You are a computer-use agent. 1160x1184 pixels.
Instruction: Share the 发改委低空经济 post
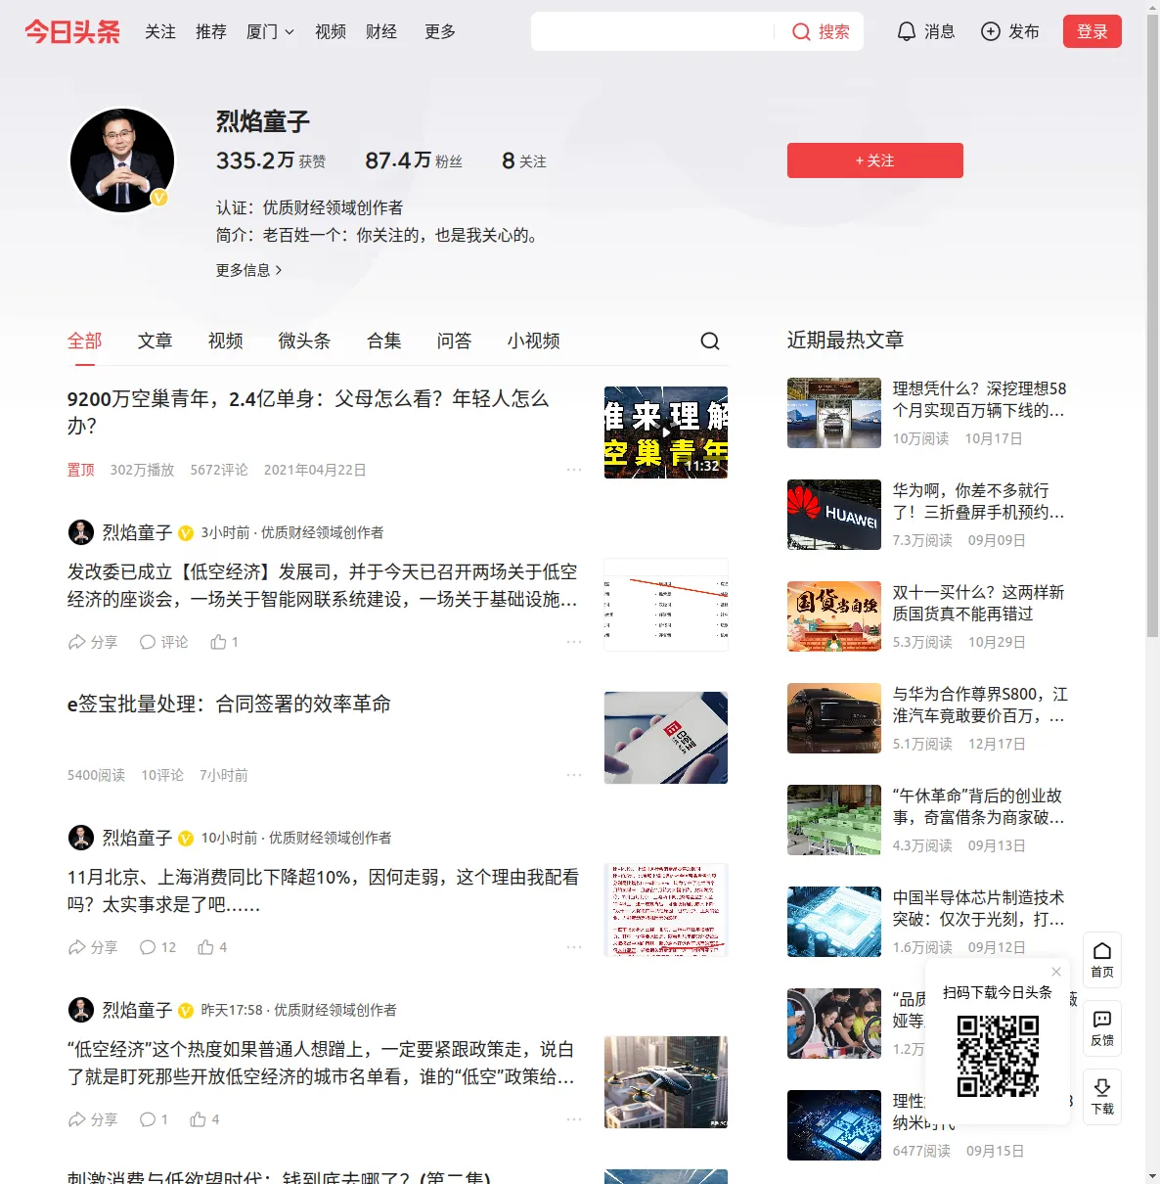click(92, 642)
